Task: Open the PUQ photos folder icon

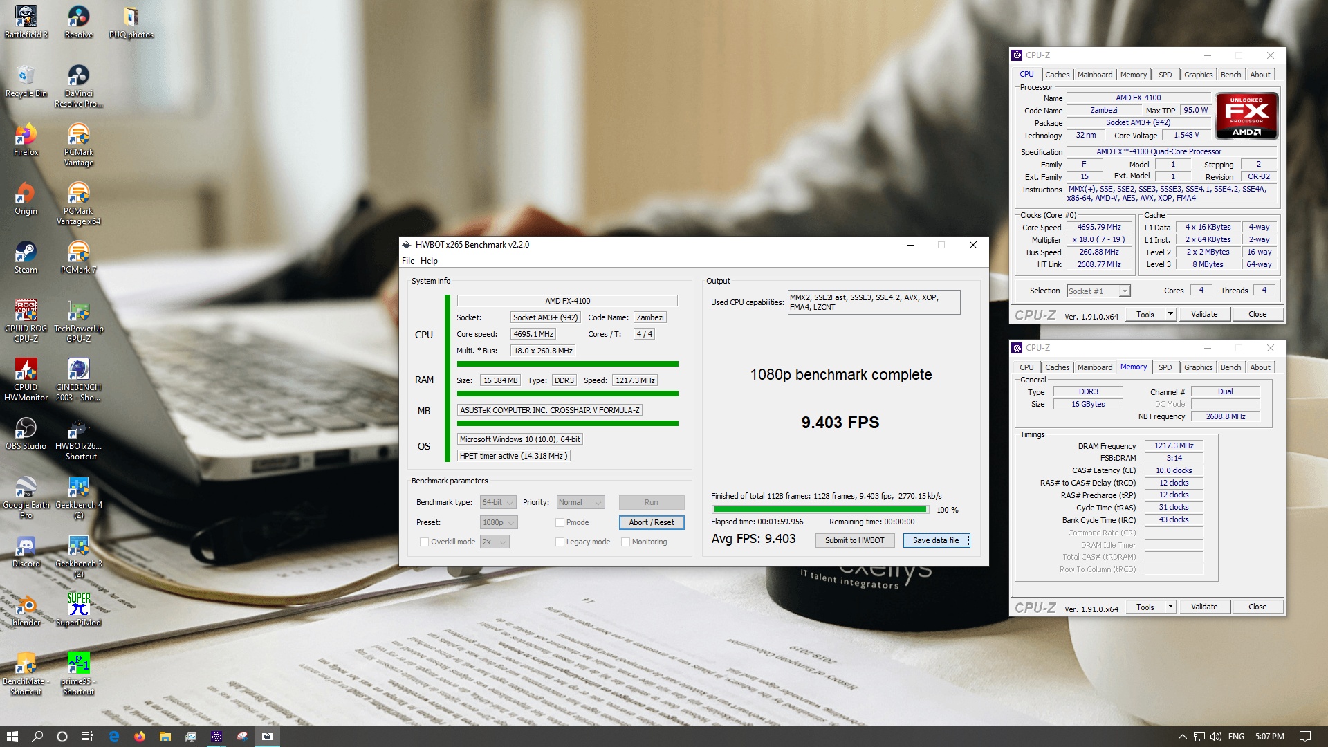Action: coord(131,21)
